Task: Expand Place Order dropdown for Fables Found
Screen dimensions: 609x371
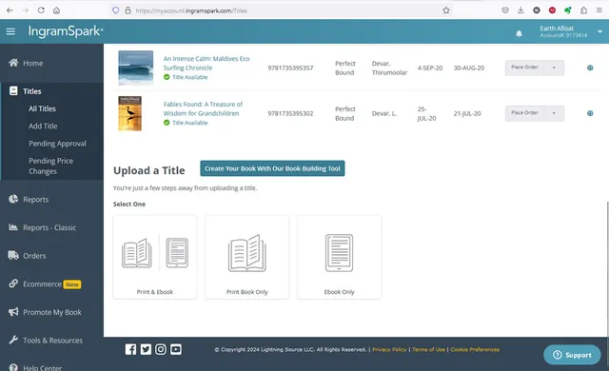Action: (554, 113)
